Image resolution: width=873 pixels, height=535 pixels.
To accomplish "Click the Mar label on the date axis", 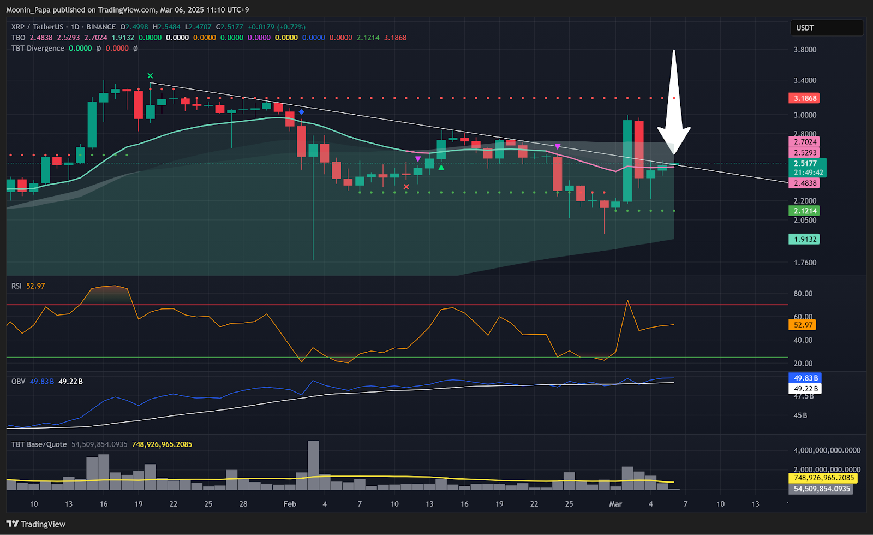I will click(615, 504).
